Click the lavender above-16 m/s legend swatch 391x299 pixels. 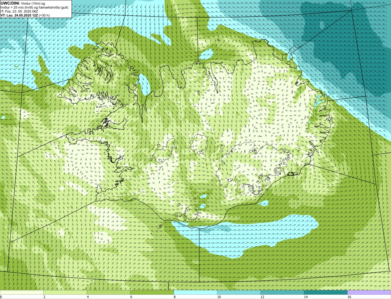pos(369,292)
